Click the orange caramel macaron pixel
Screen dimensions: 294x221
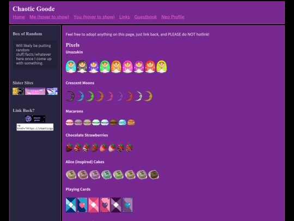[x=131, y=123]
